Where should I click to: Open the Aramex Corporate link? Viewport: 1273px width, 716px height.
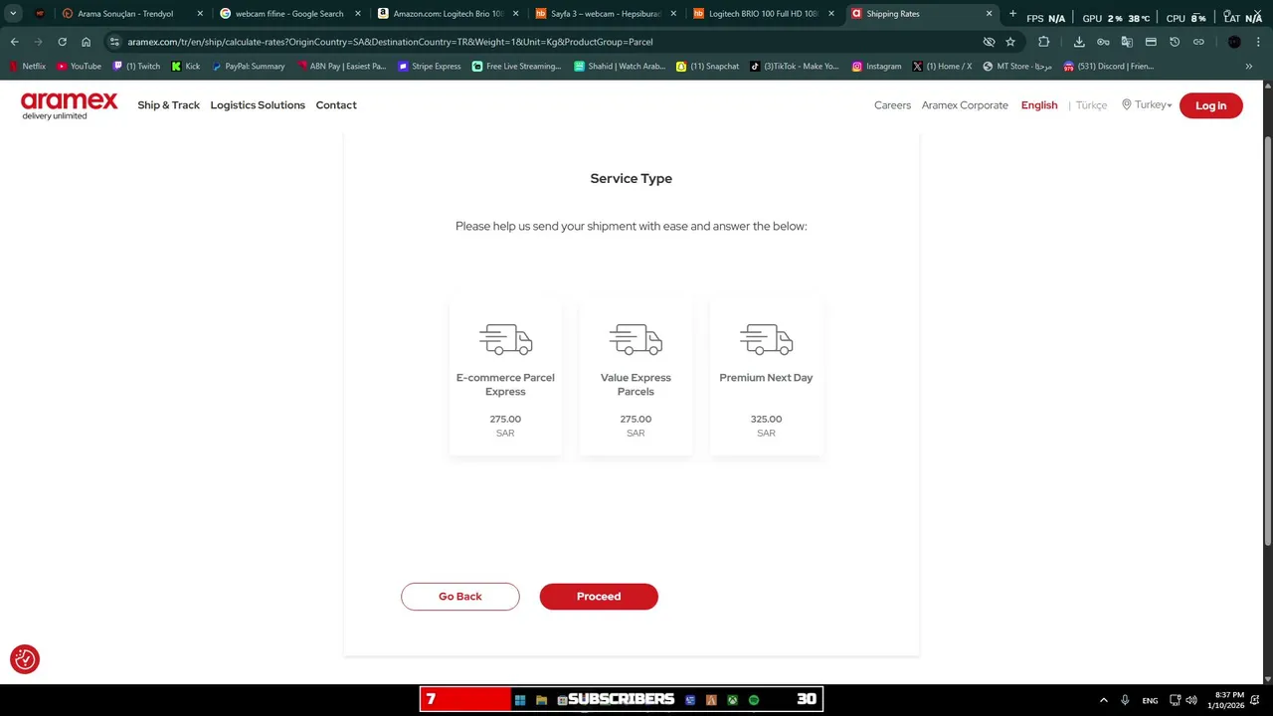pyautogui.click(x=965, y=105)
